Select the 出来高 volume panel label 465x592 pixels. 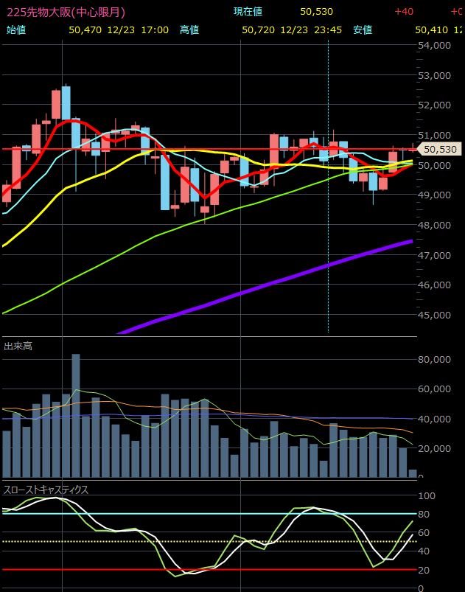[x=18, y=346]
